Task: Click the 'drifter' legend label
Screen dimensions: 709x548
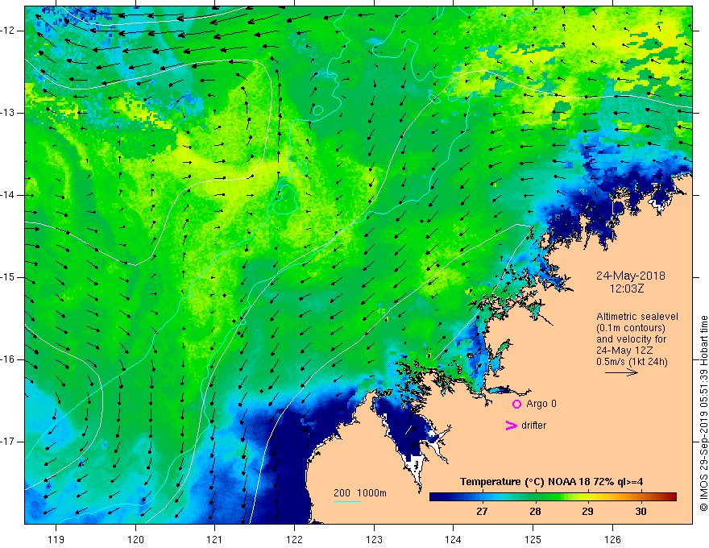Action: [533, 425]
